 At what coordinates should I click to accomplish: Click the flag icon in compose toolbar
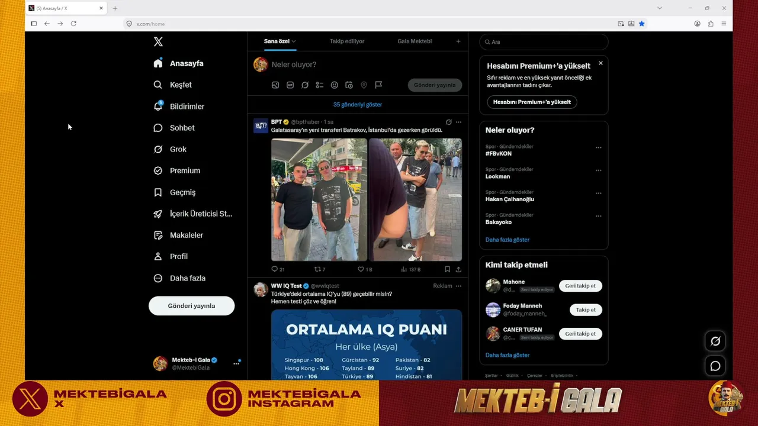pyautogui.click(x=378, y=85)
